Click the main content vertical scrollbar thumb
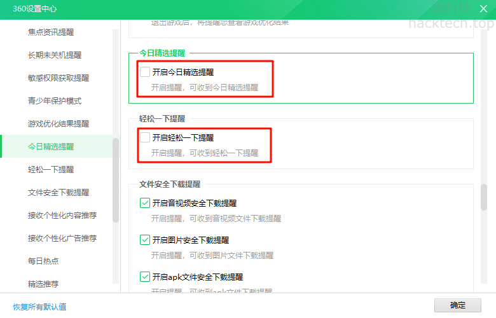Viewport: 496px width, 318px height. pyautogui.click(x=483, y=197)
